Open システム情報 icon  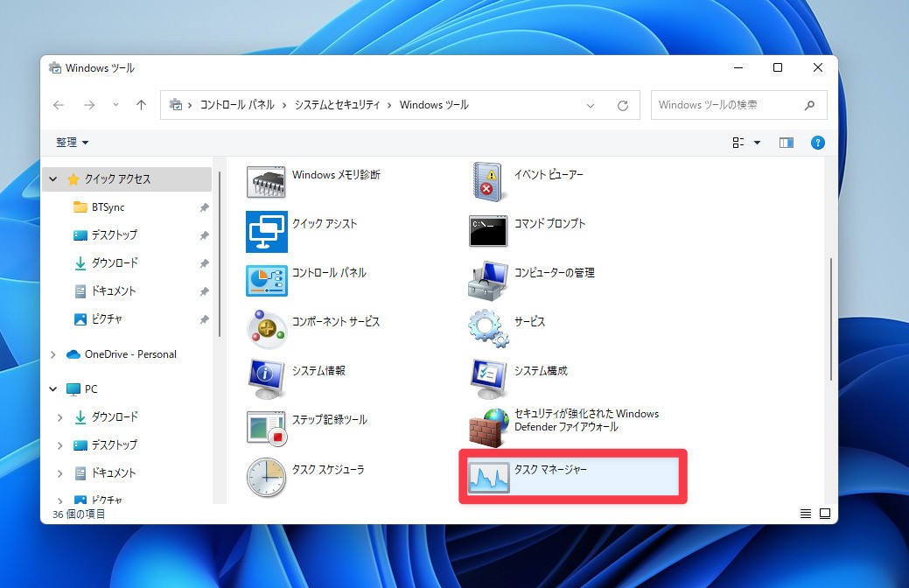point(267,378)
